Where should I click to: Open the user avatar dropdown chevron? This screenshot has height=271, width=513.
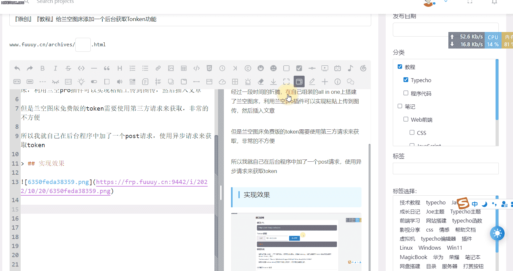click(x=446, y=2)
